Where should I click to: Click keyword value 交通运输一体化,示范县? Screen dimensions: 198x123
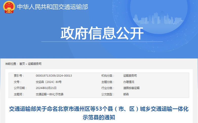49,94
